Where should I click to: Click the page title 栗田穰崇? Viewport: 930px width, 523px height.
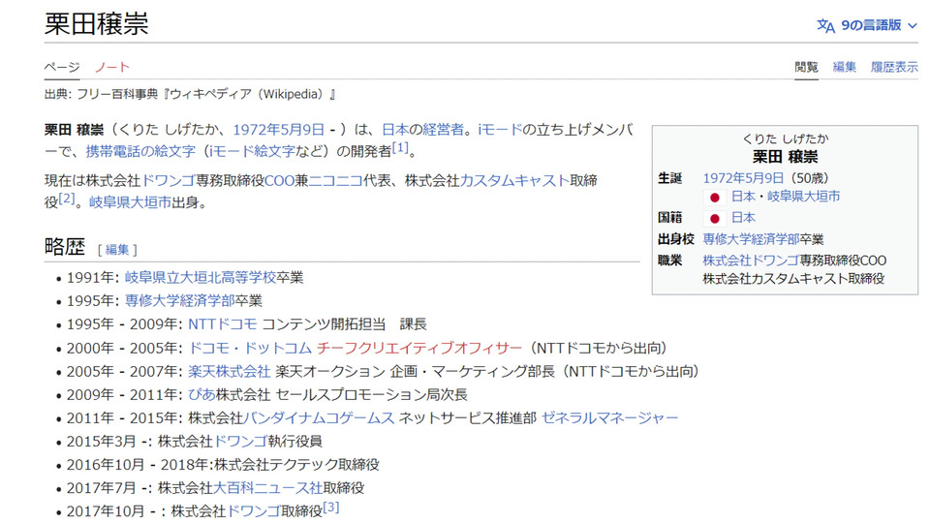96,24
